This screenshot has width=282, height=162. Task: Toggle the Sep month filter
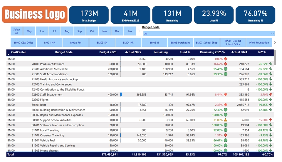(80, 31)
